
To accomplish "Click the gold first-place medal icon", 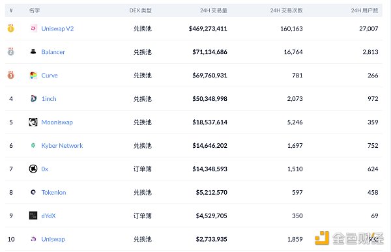I will pyautogui.click(x=10, y=28).
